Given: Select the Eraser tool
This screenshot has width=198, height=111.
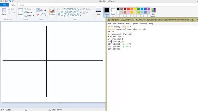Looking at the screenshot, I should 38,14.
